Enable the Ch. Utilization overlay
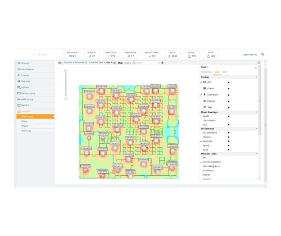The image size is (281, 236). 210,133
